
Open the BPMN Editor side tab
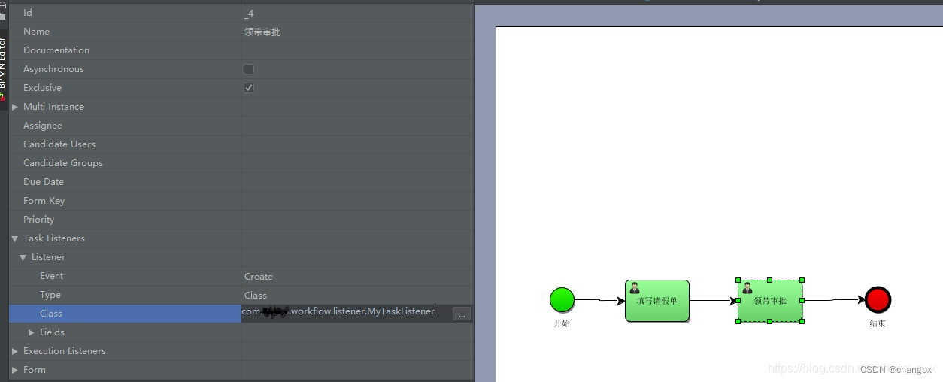click(3, 69)
